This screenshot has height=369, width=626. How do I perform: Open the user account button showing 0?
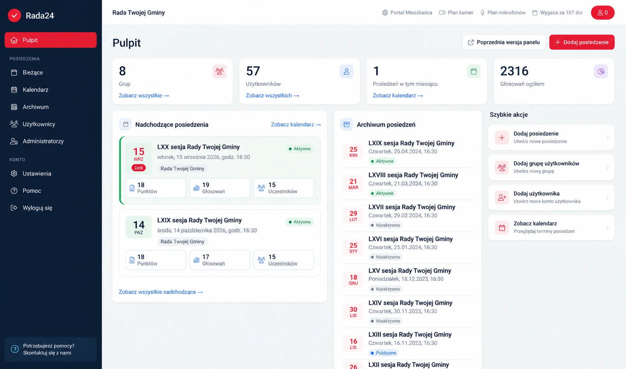[x=603, y=13]
